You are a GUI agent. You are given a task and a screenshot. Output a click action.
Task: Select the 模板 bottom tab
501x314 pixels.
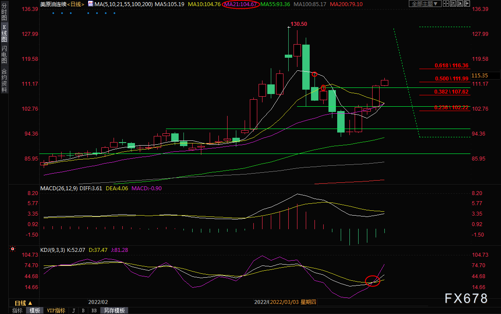tap(35, 311)
